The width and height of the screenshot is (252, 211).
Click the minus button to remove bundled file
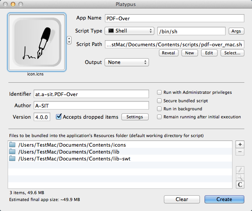point(240,152)
